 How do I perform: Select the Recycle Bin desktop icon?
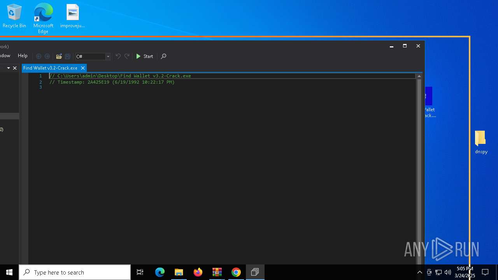(x=14, y=16)
